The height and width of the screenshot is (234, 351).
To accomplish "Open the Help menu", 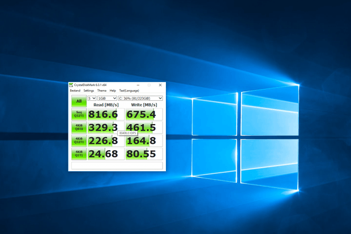I will pos(113,91).
